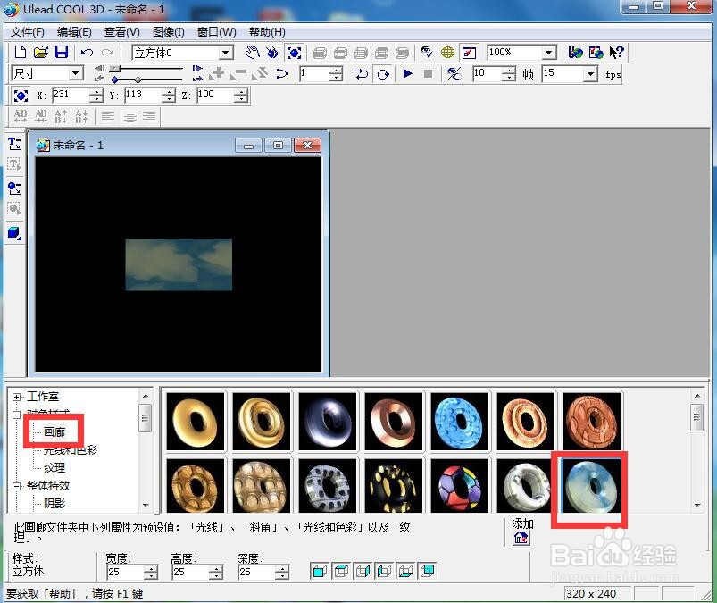Image resolution: width=717 pixels, height=603 pixels.
Task: Click the Insert Graphics tool in left sidebar
Action: tap(14, 188)
